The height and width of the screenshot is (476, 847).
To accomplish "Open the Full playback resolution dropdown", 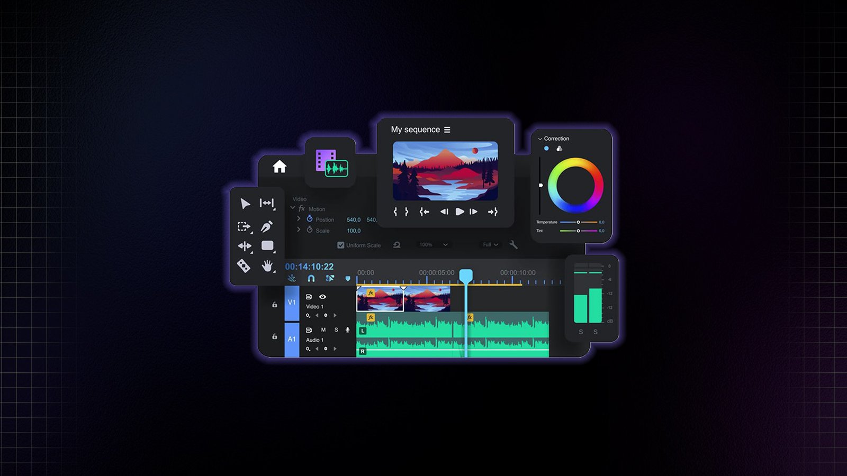I will tap(490, 244).
